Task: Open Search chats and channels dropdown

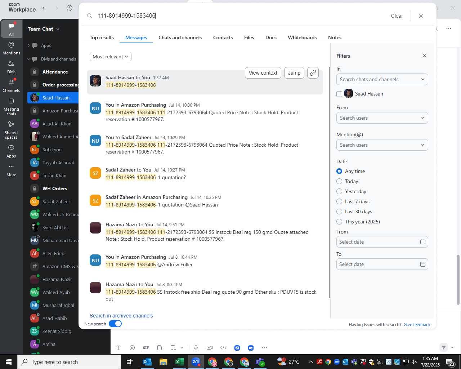Action: point(382,79)
